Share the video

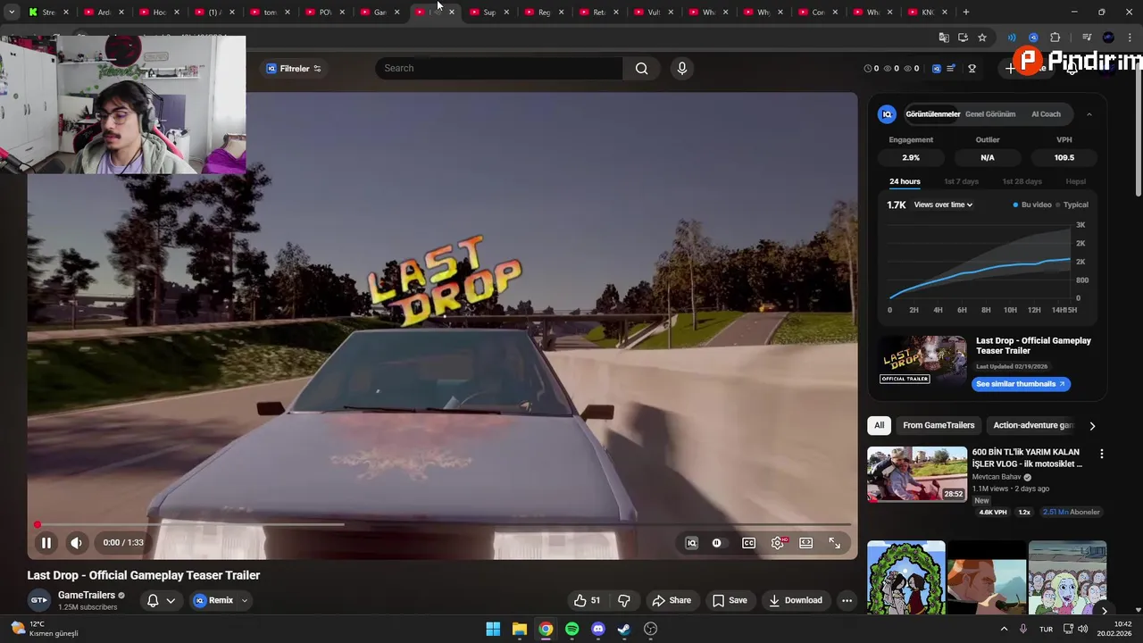[x=672, y=600]
